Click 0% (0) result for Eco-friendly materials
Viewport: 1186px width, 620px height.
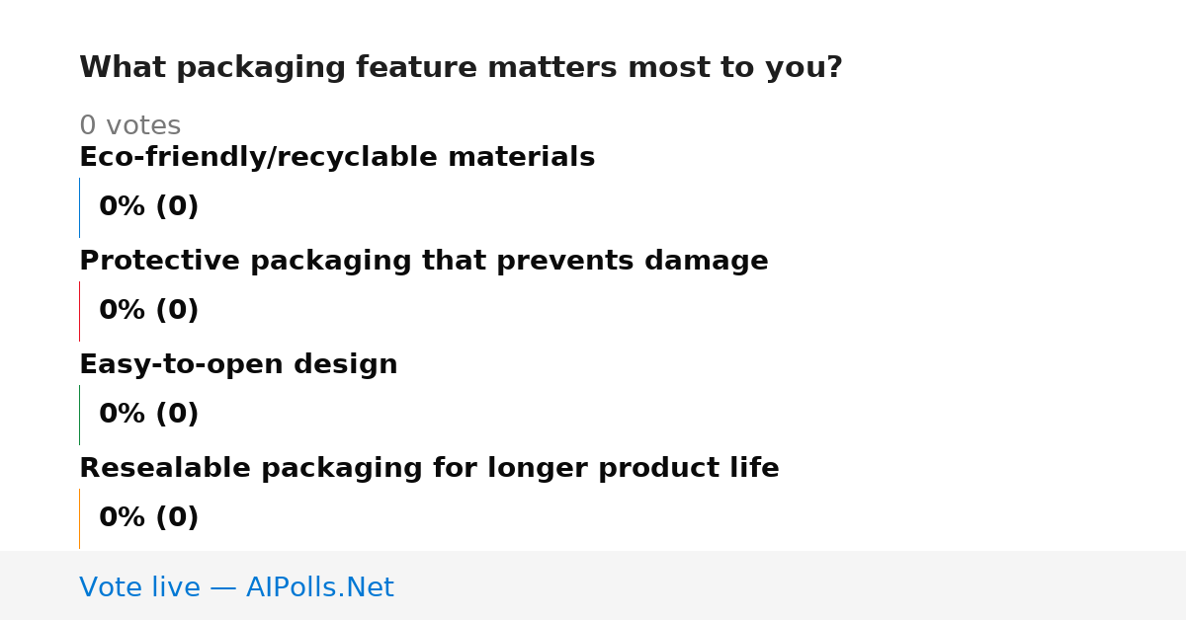pyautogui.click(x=148, y=207)
